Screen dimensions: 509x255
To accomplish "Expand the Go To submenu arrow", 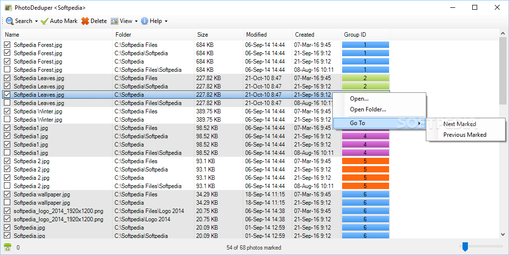I will click(419, 123).
